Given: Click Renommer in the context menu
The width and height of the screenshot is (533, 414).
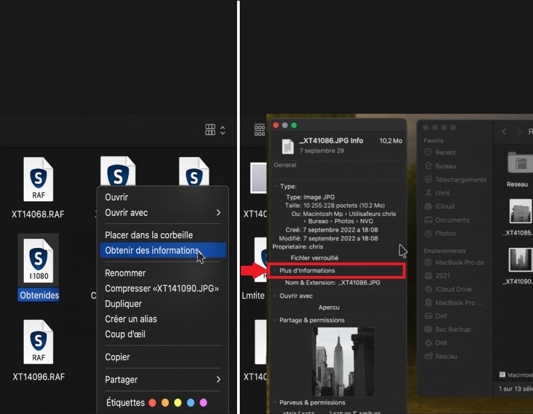Looking at the screenshot, I should [x=125, y=273].
